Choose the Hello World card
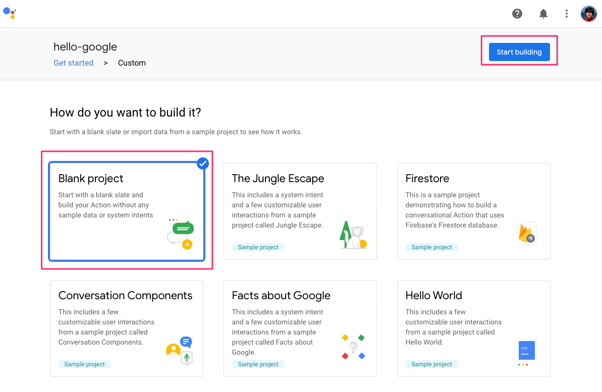Image resolution: width=602 pixels, height=392 pixels. coord(474,328)
